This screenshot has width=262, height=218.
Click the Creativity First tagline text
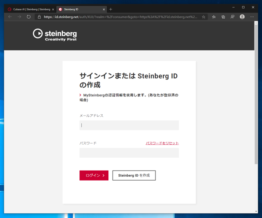tap(61, 39)
